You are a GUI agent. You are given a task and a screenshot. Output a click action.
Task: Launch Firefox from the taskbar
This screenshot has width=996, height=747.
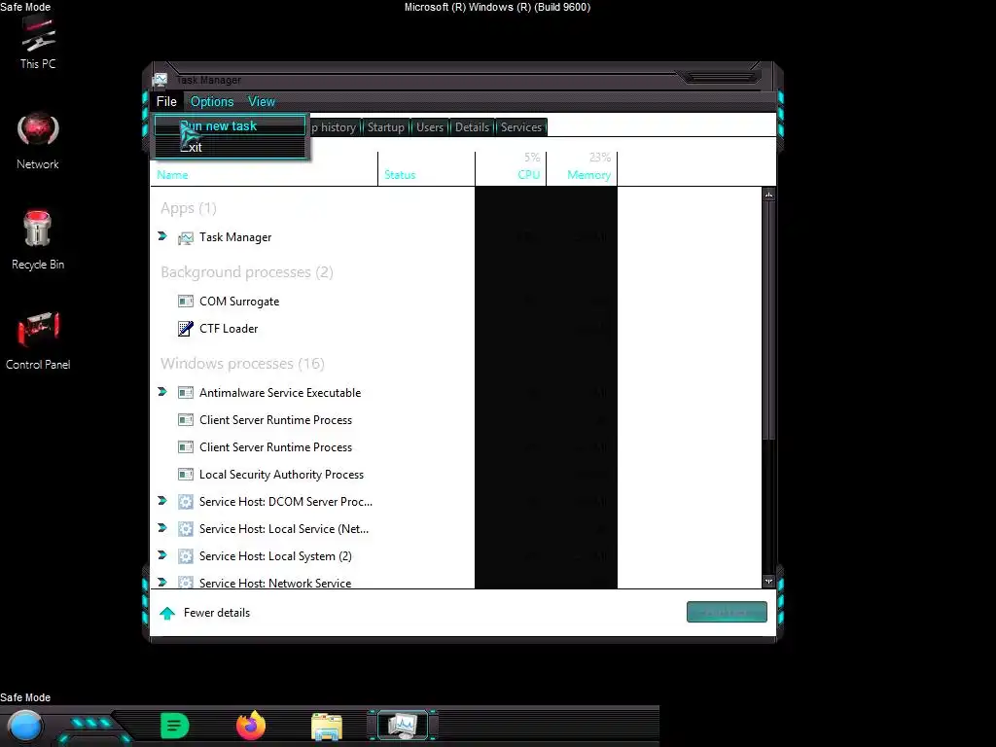(251, 726)
